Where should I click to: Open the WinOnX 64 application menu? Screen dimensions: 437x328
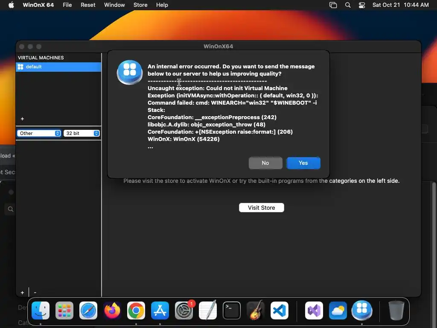tap(38, 5)
